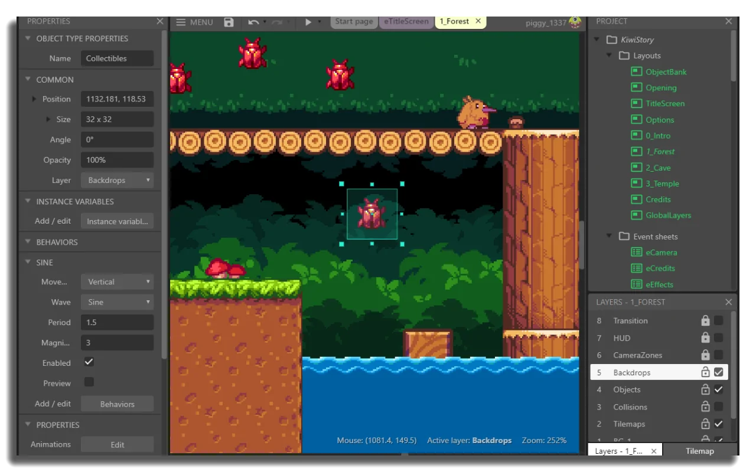Toggle lock on the Objects layer
The image size is (756, 472).
(705, 389)
